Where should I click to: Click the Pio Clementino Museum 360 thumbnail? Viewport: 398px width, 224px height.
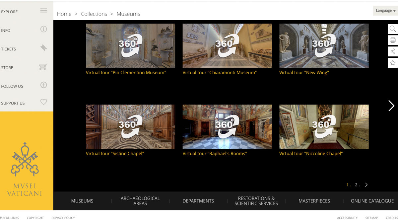pos(130,45)
